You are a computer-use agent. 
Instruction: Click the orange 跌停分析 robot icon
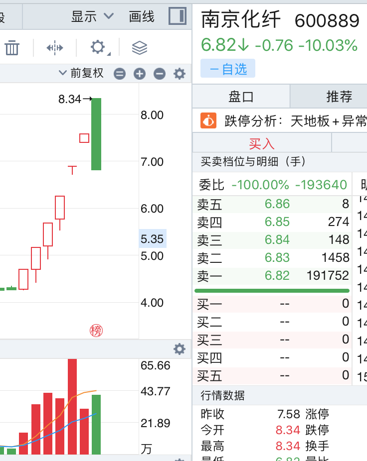click(208, 120)
